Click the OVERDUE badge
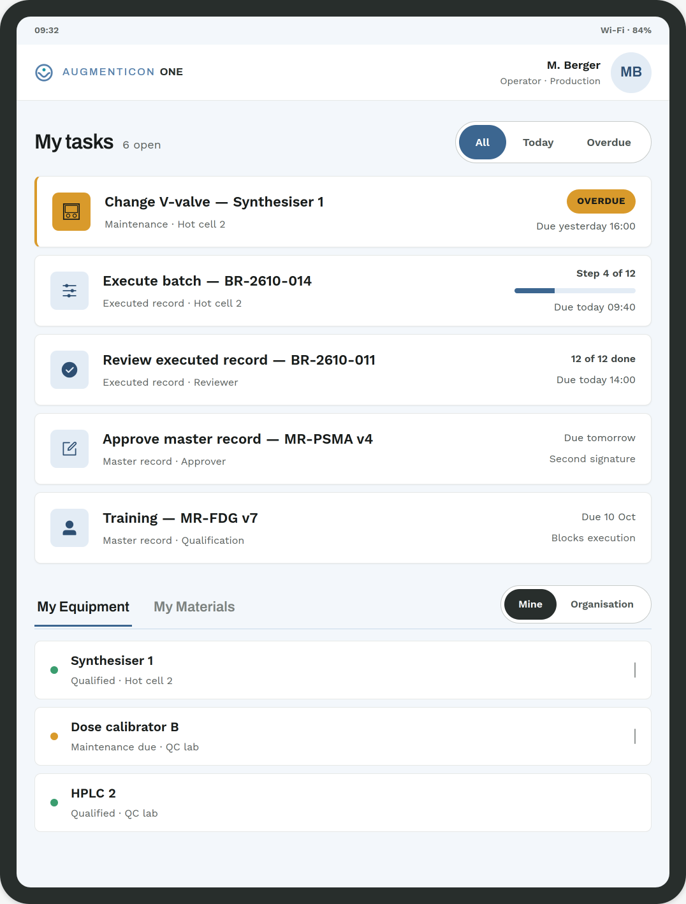The image size is (686, 904). tap(601, 201)
